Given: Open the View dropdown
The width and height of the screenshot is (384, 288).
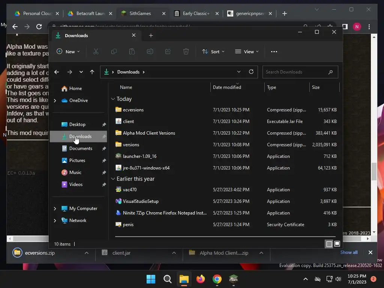Looking at the screenshot, I should tap(247, 52).
